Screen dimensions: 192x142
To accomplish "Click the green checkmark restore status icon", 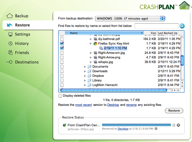I will 64,125.
